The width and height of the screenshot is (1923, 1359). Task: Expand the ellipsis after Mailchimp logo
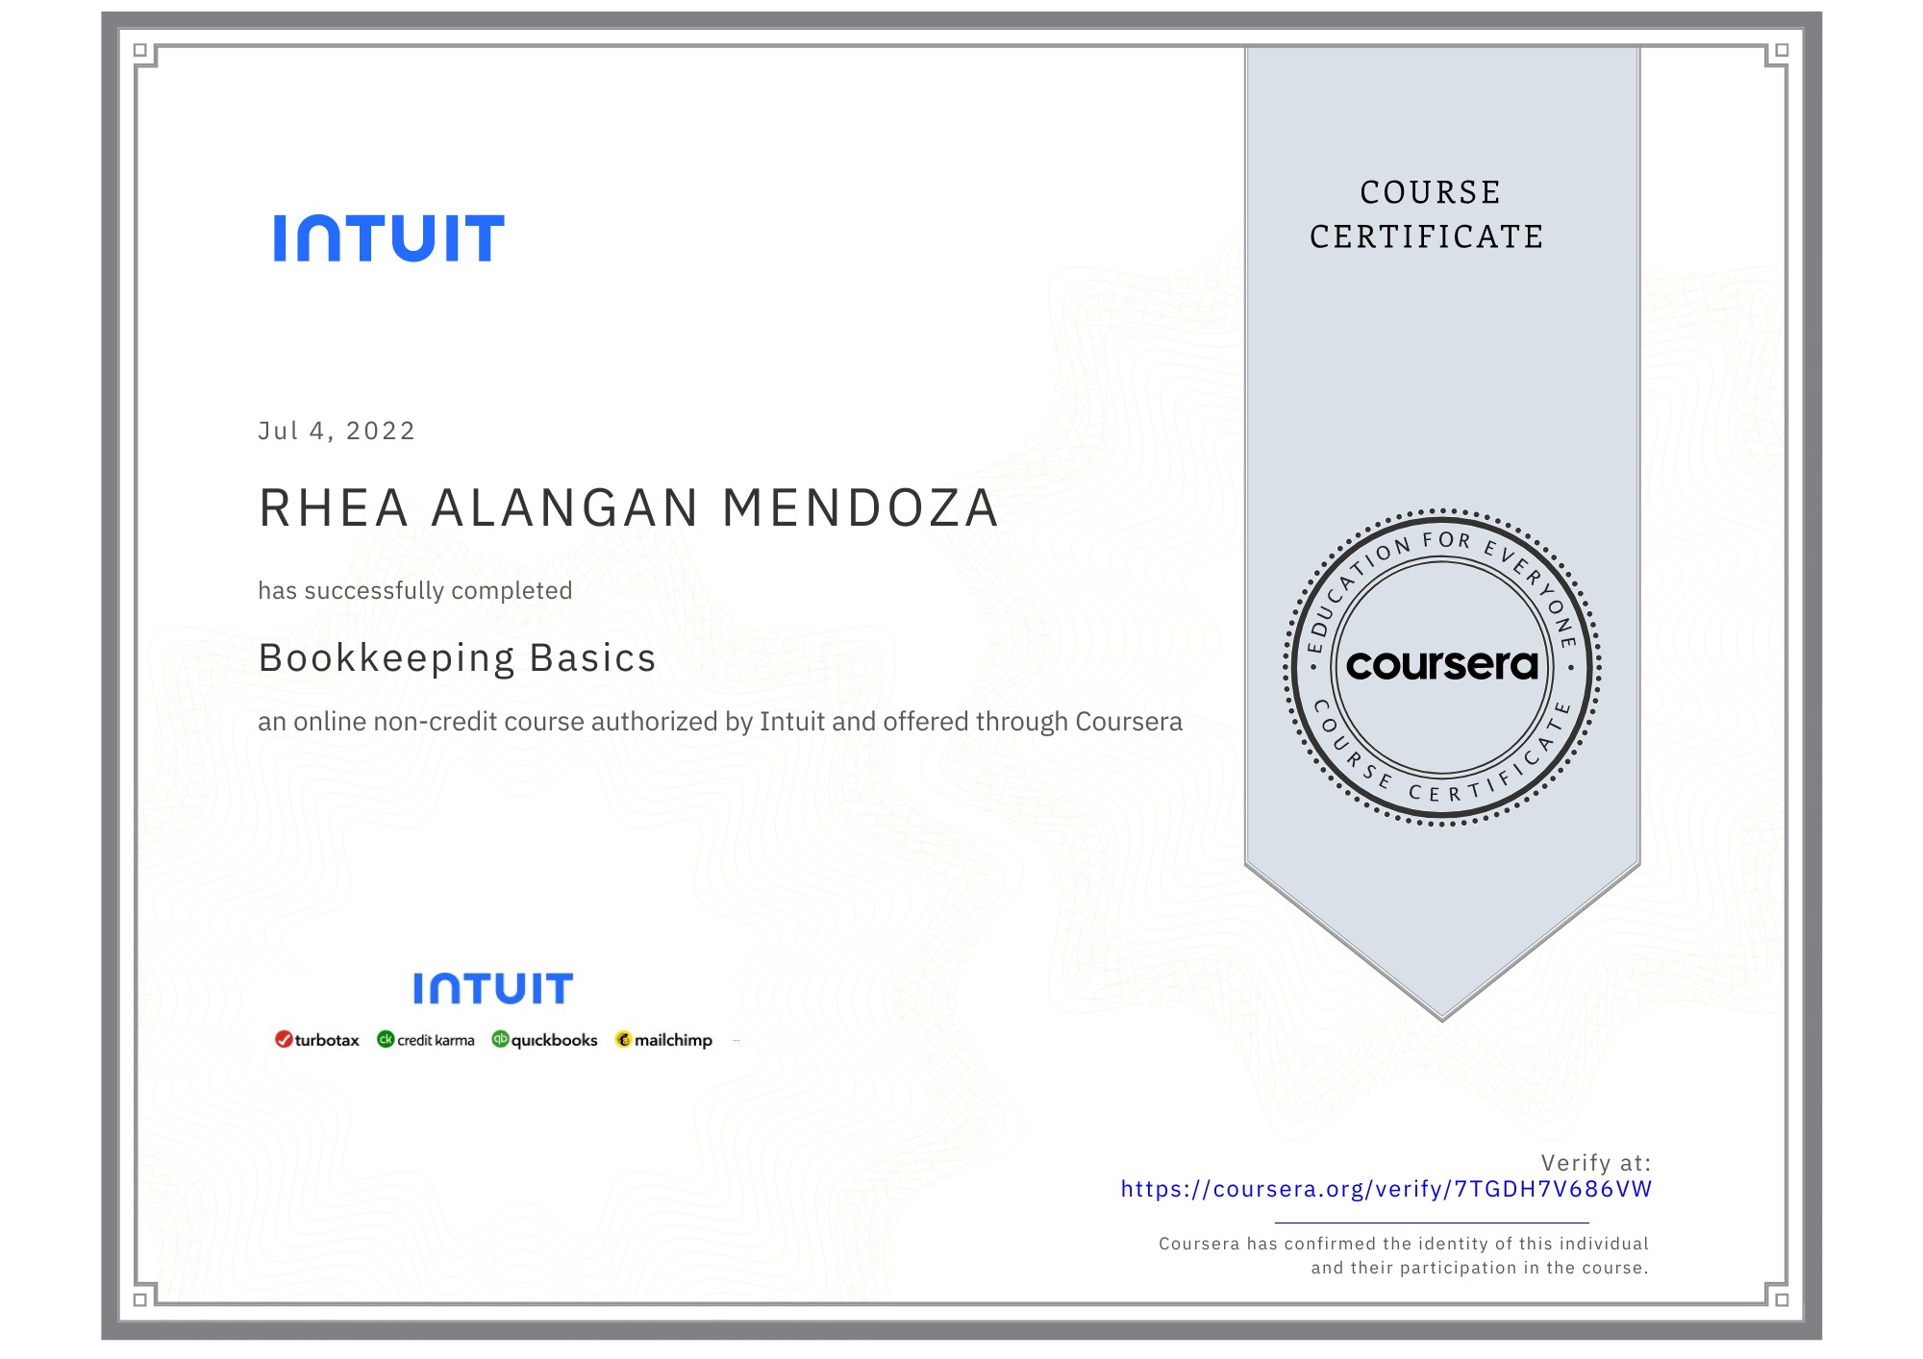(737, 1040)
